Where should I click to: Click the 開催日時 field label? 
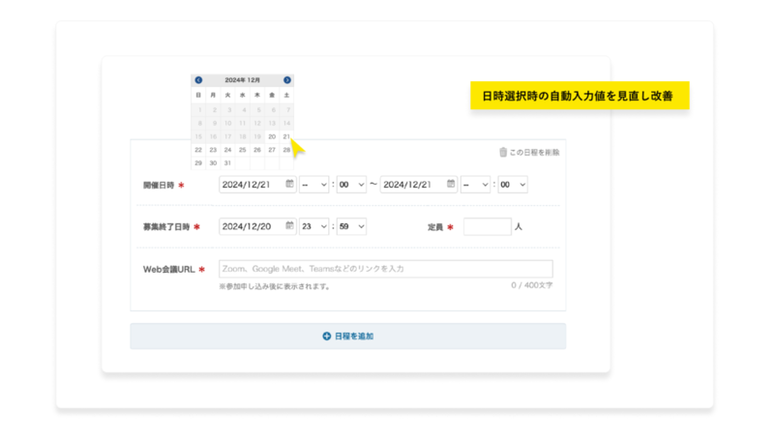coord(159,185)
